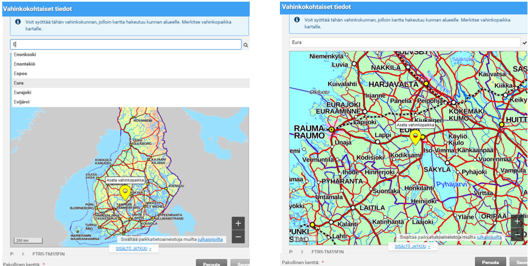Click the magnifier icon beside the search field

point(245,45)
